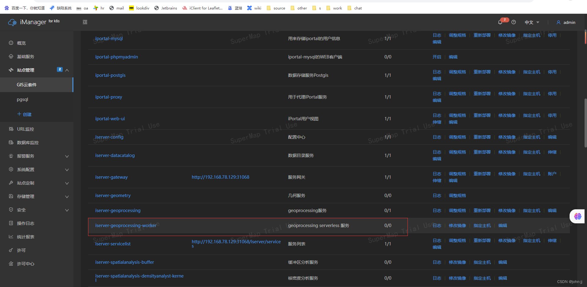Click the 许可 key icon
The height and width of the screenshot is (287, 587).
point(11,250)
